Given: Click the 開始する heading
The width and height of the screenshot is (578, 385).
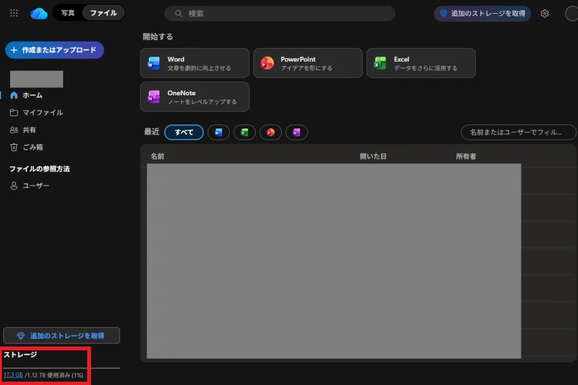Looking at the screenshot, I should (x=158, y=37).
